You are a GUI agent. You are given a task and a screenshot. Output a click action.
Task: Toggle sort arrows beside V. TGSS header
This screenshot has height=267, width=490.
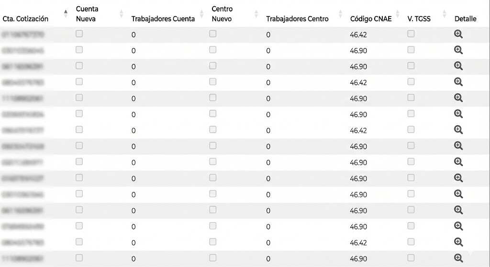click(x=444, y=14)
